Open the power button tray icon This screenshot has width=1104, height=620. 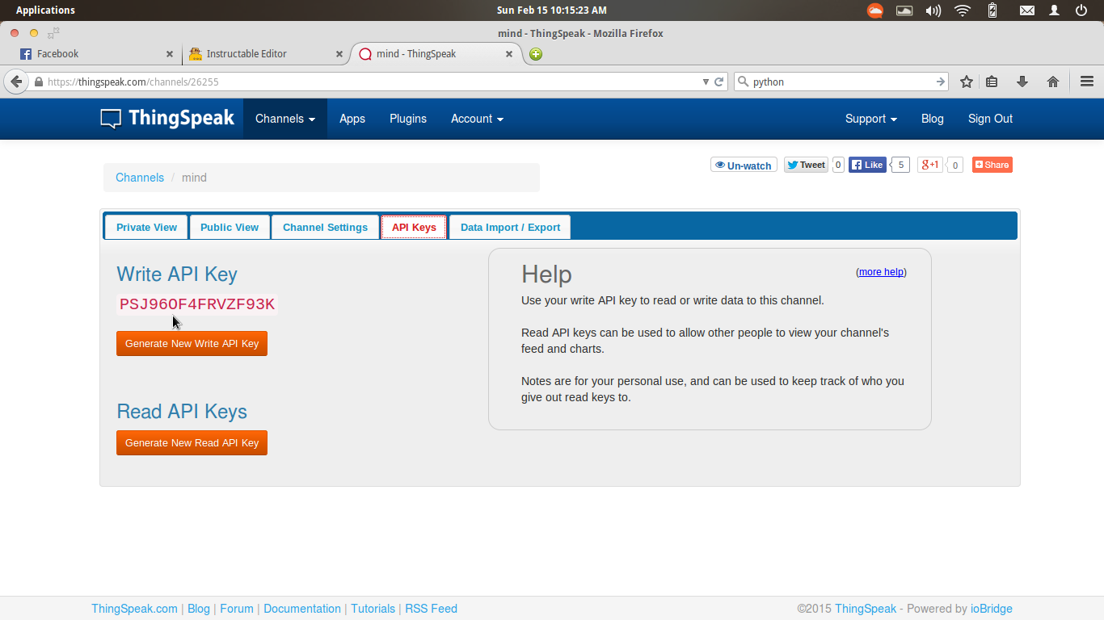[x=1081, y=10]
